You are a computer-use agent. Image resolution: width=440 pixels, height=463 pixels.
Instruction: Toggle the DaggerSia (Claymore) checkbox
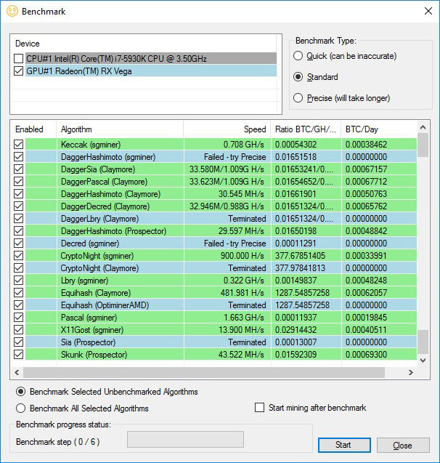click(x=19, y=169)
